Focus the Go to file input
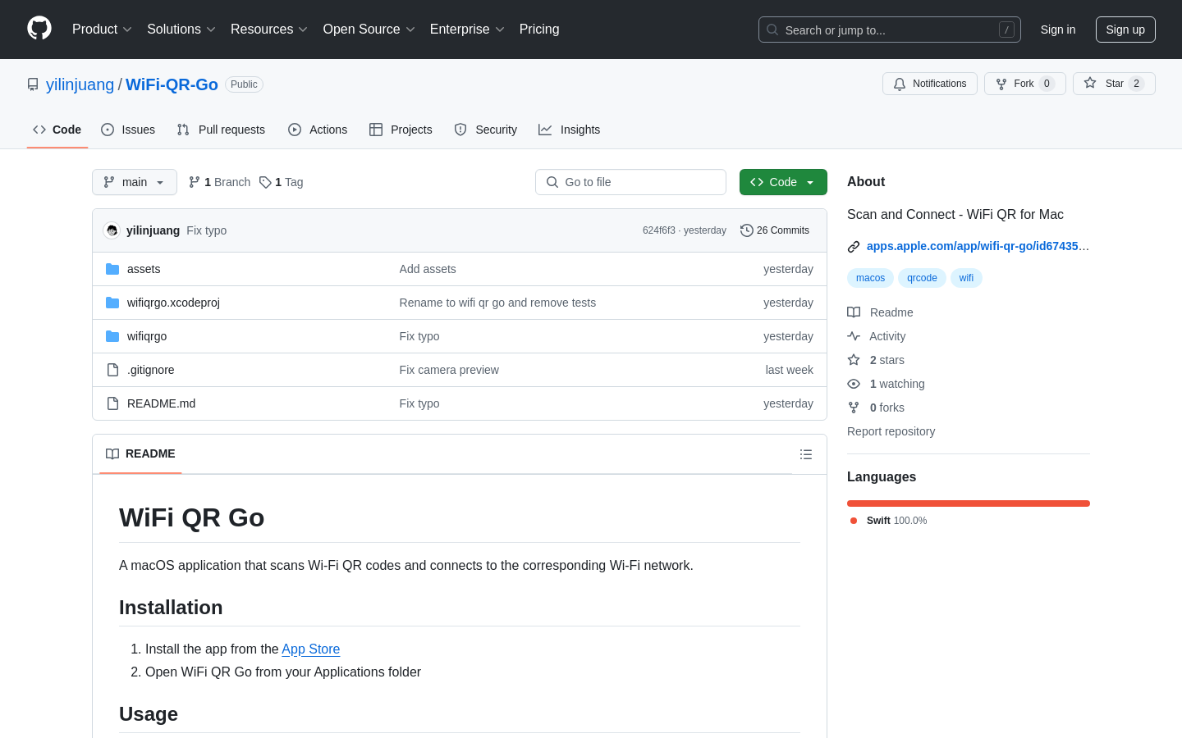The width and height of the screenshot is (1182, 738). click(x=630, y=182)
